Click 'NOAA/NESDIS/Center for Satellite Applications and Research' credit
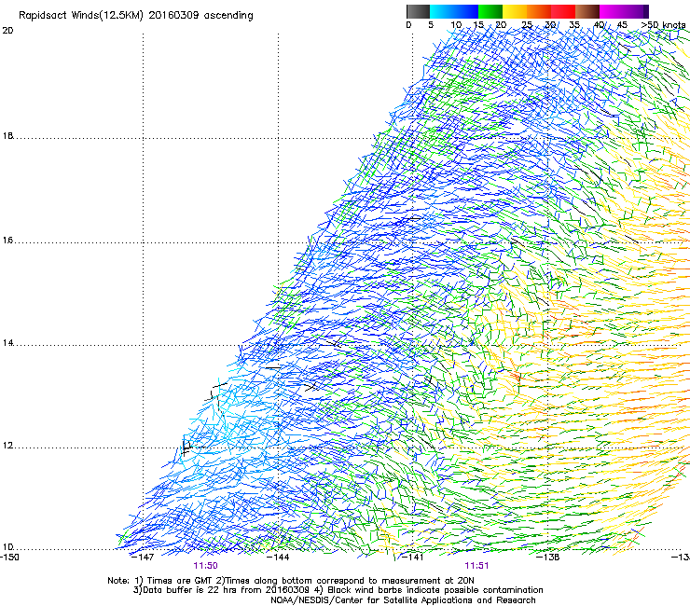The width and height of the screenshot is (690, 606). pyautogui.click(x=403, y=600)
